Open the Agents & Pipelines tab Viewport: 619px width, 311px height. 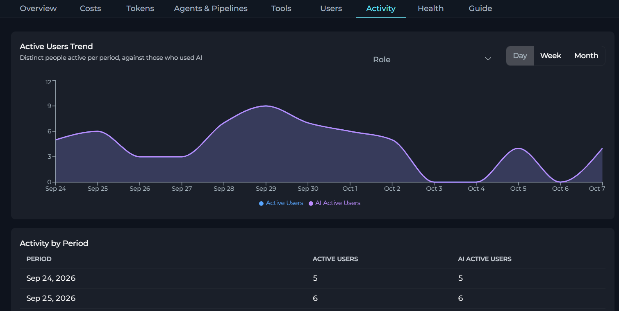click(x=211, y=8)
